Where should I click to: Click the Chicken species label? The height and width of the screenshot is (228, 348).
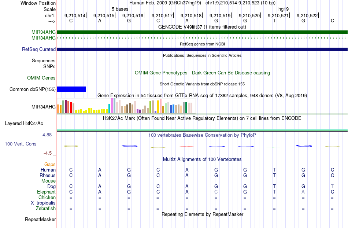tap(47, 197)
